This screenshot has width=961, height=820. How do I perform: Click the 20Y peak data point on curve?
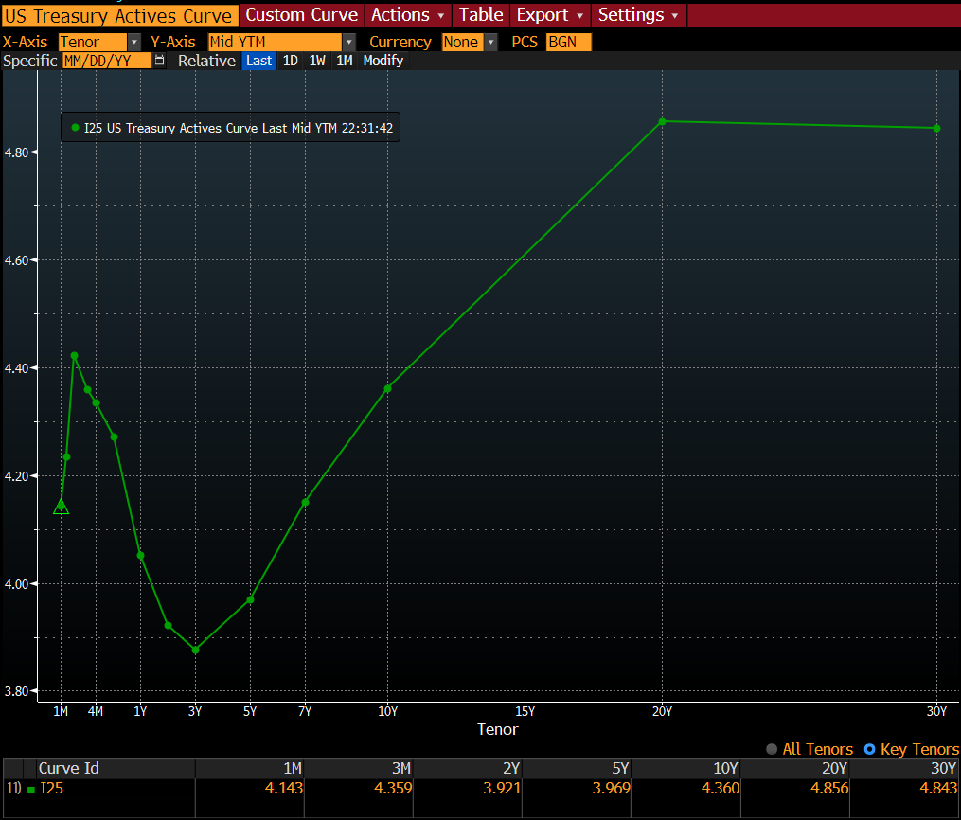661,121
